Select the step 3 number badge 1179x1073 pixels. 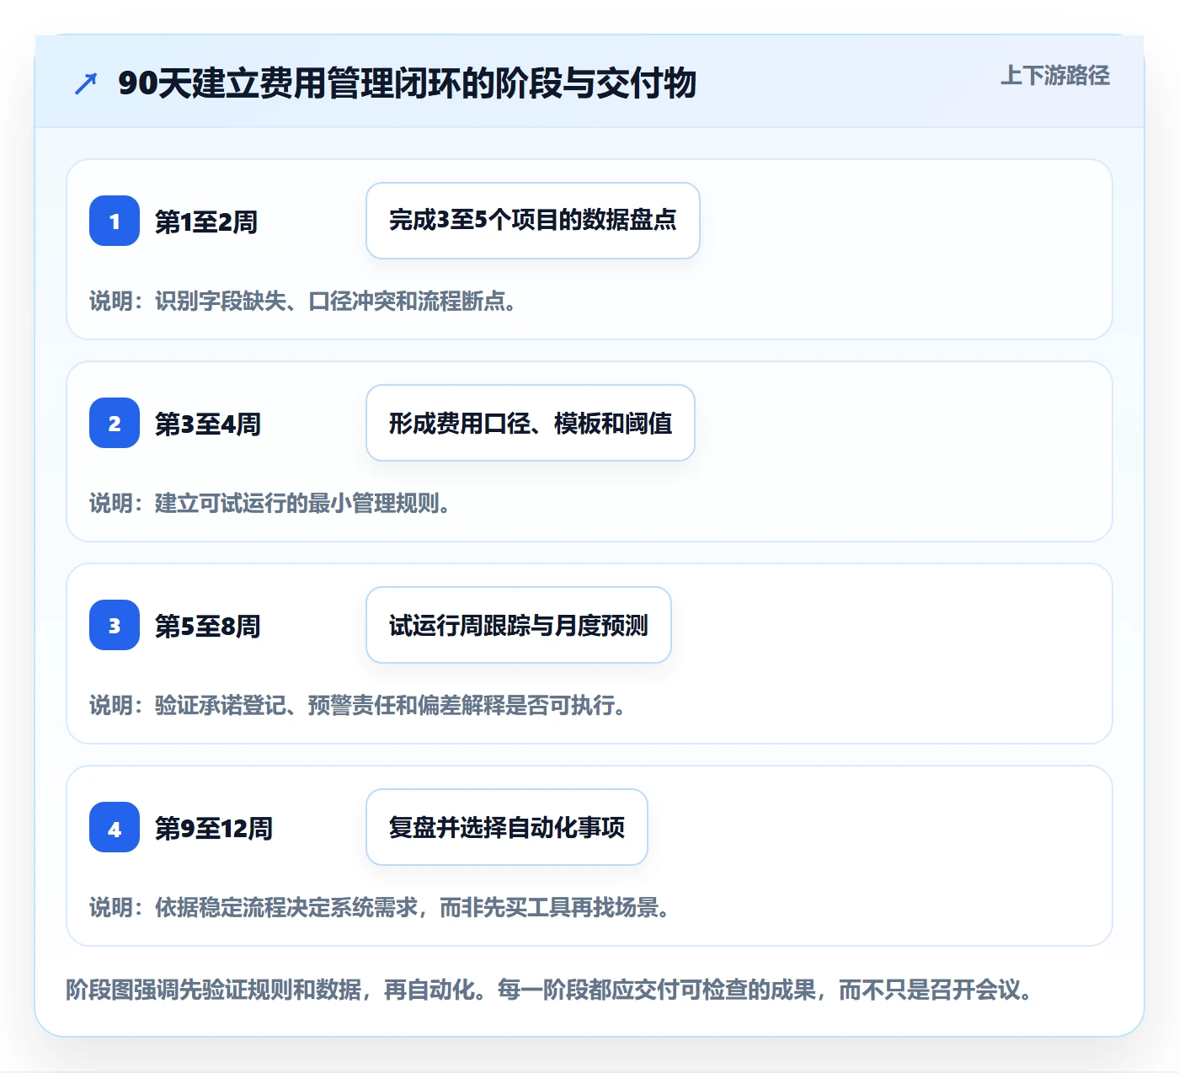tap(115, 625)
